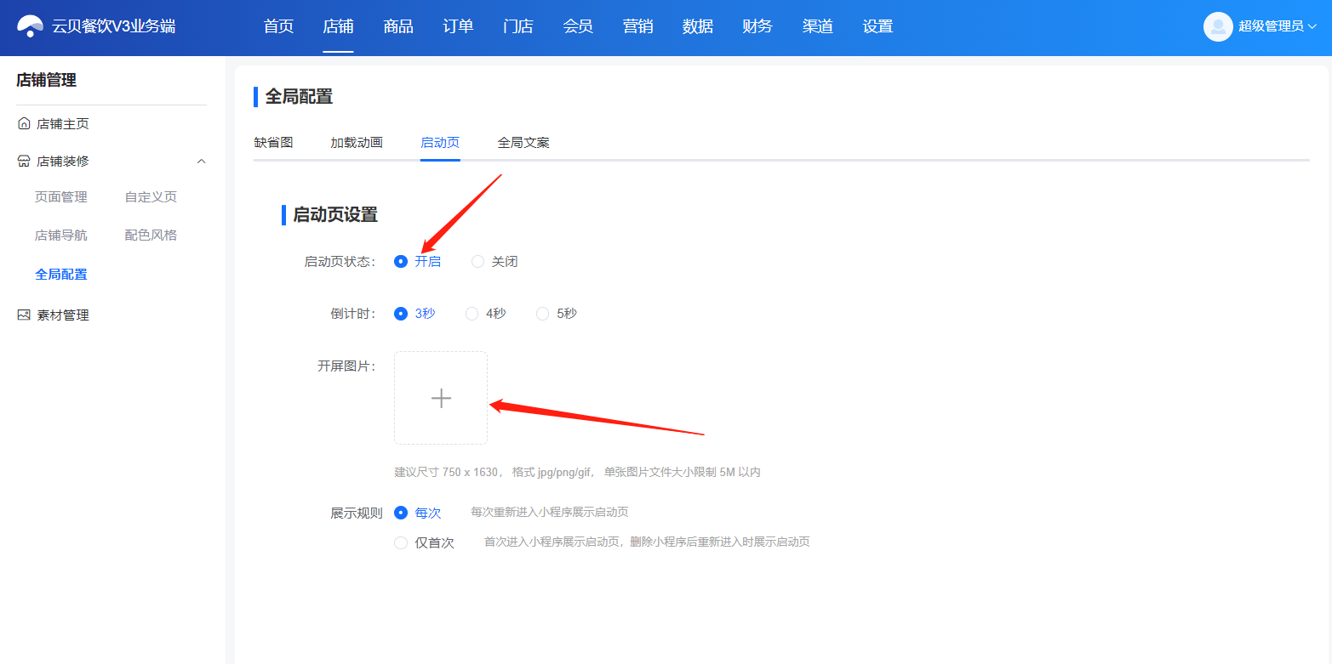Switch to the 全局文案 tab
The image size is (1332, 664).
523,143
